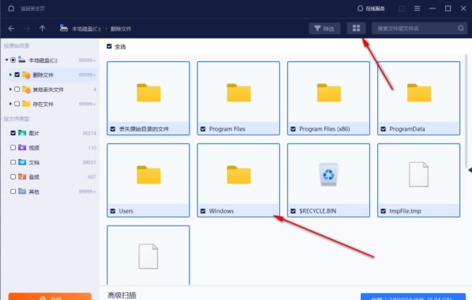Select the Program Files (x86) folder icon

[x=329, y=93]
